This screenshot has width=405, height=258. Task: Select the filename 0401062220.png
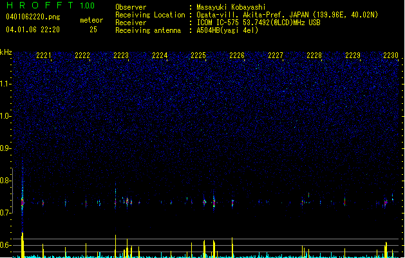33,17
